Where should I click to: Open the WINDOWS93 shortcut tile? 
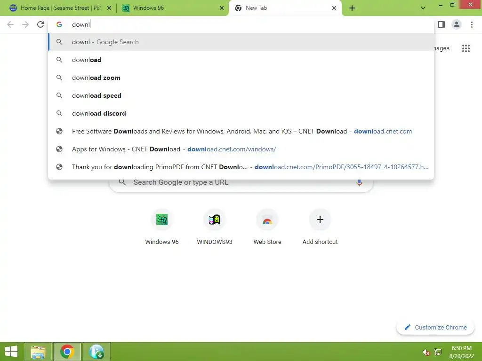click(x=215, y=227)
